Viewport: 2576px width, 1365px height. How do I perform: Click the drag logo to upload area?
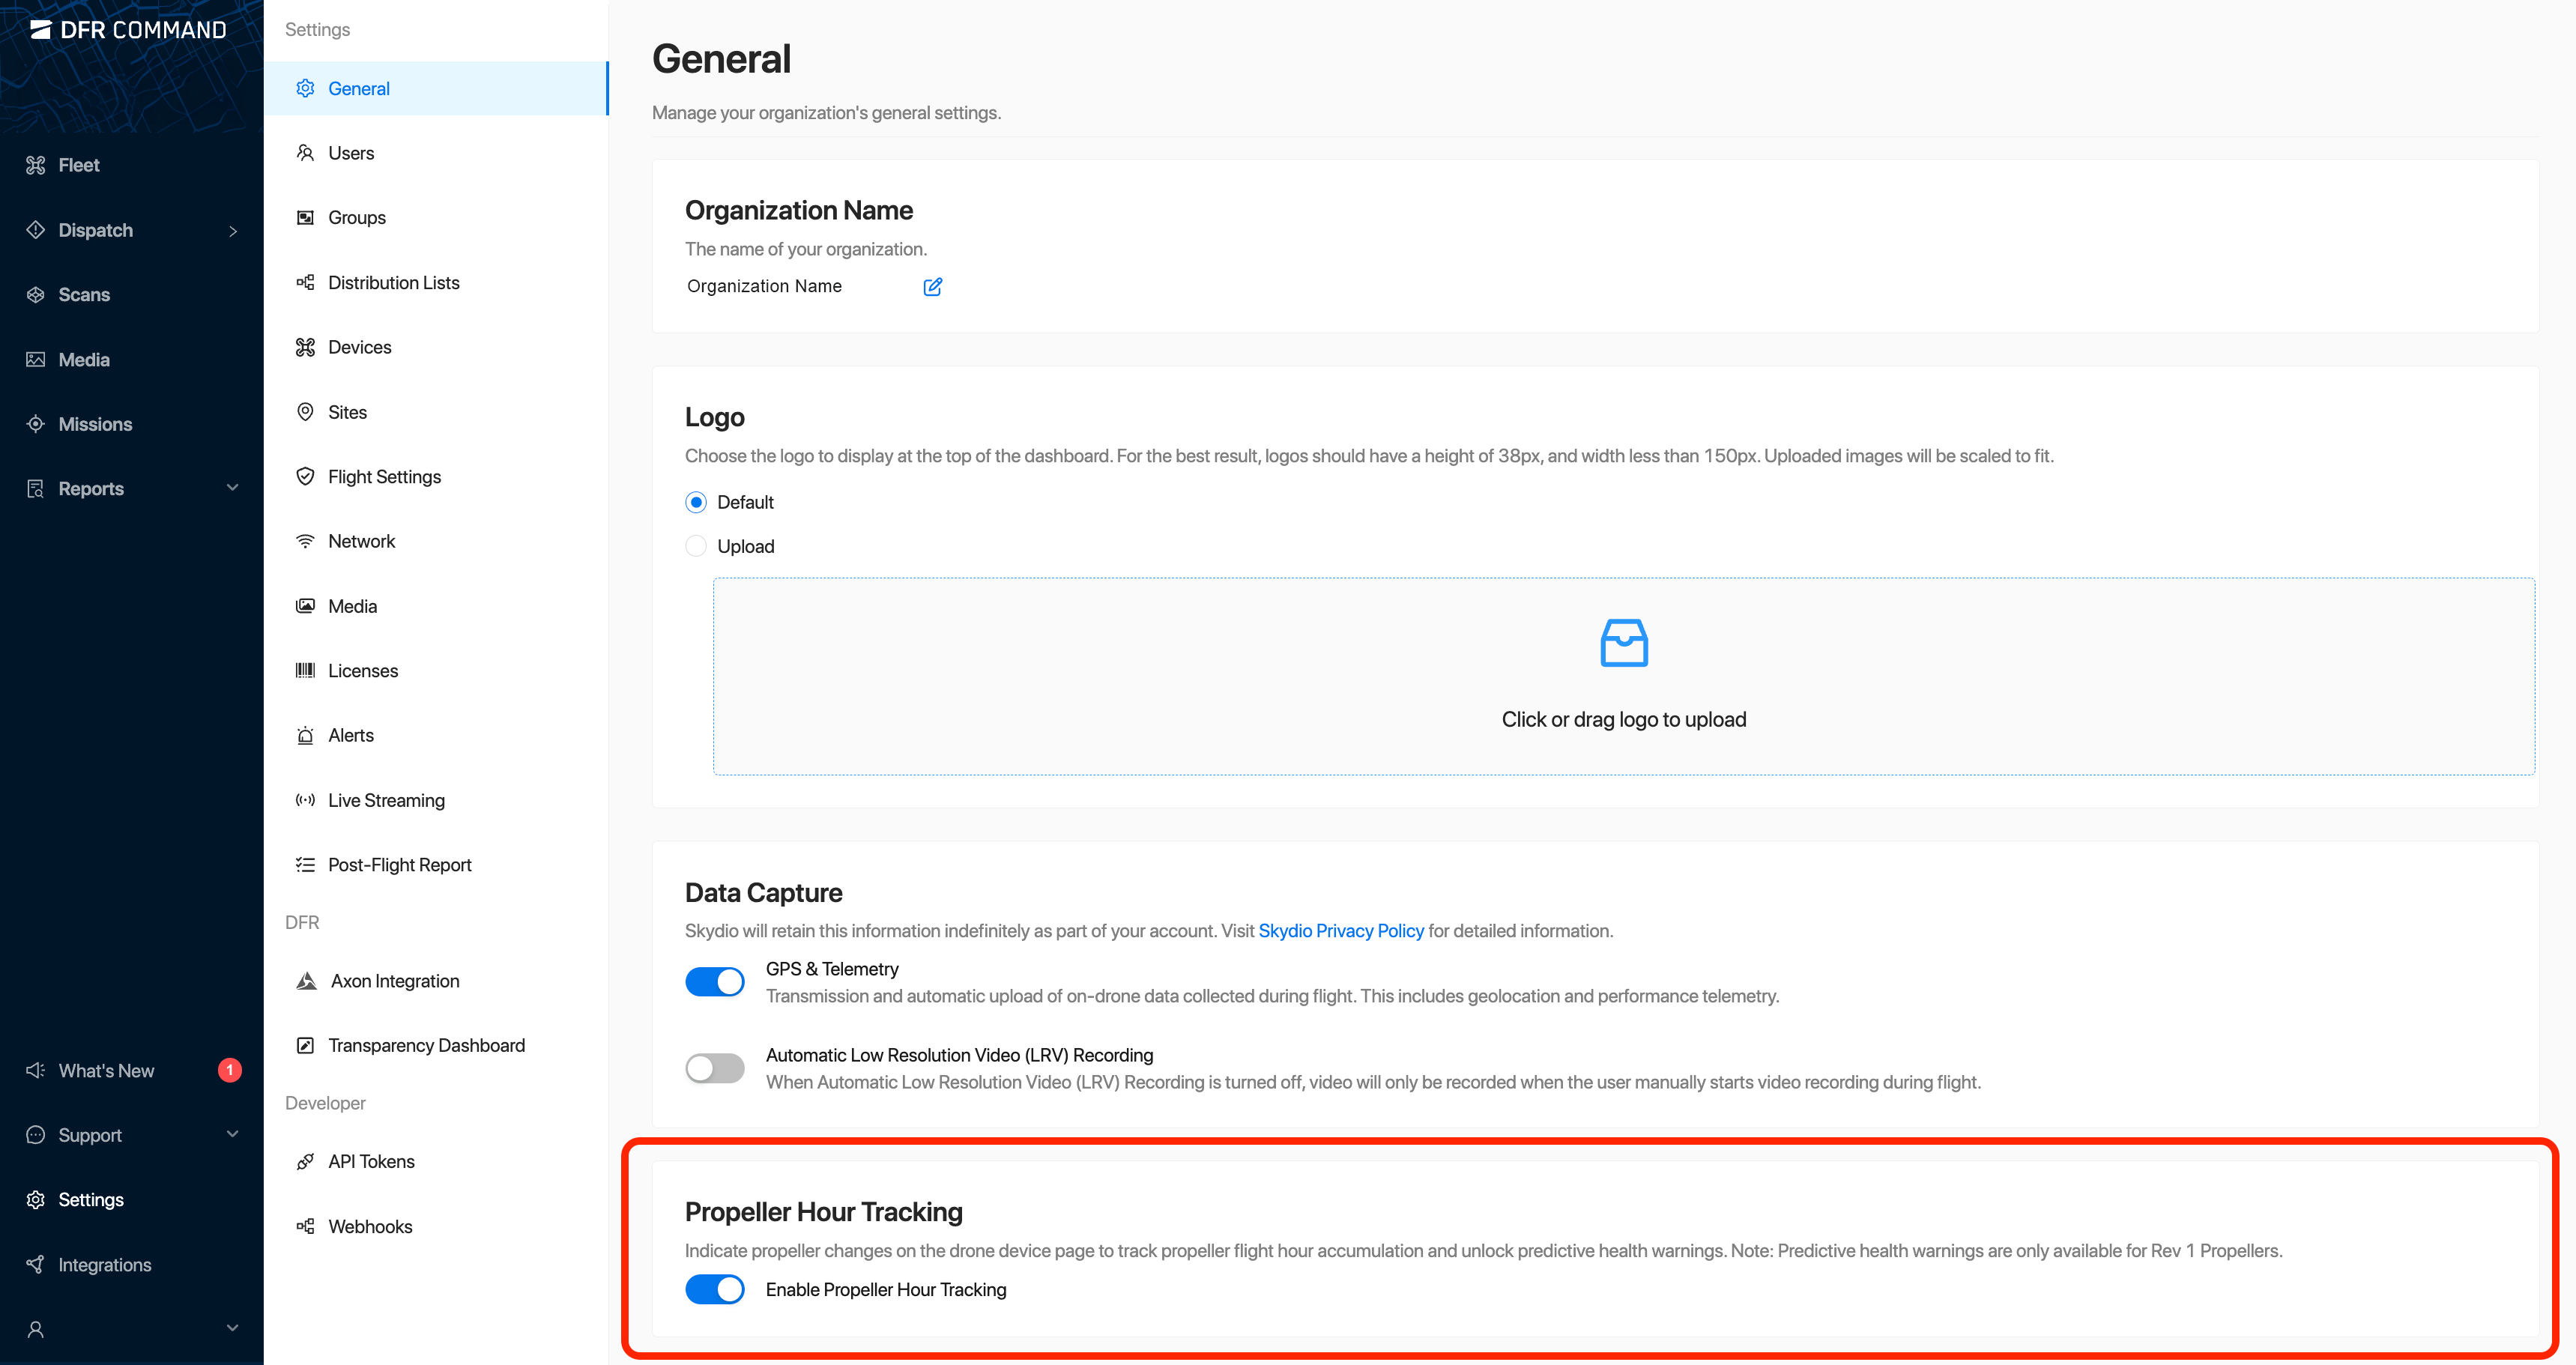point(1623,720)
